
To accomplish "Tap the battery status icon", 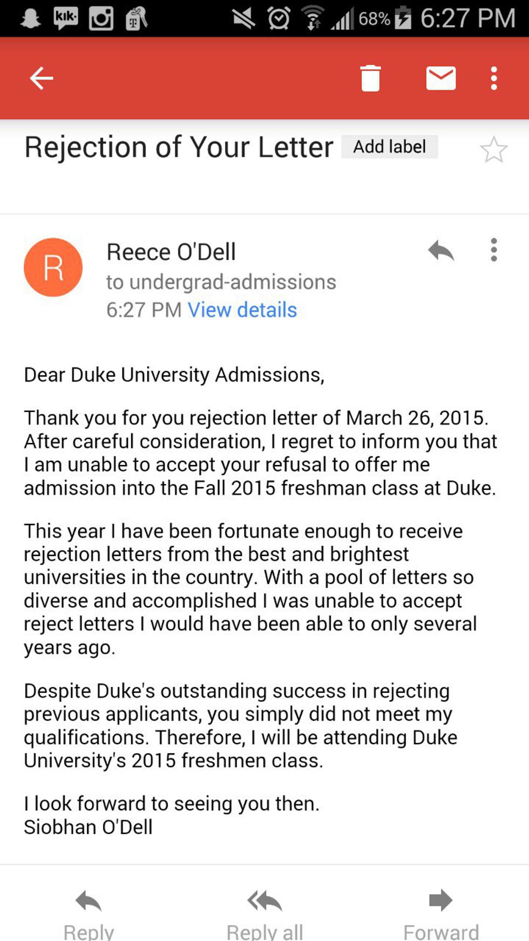I will (403, 19).
